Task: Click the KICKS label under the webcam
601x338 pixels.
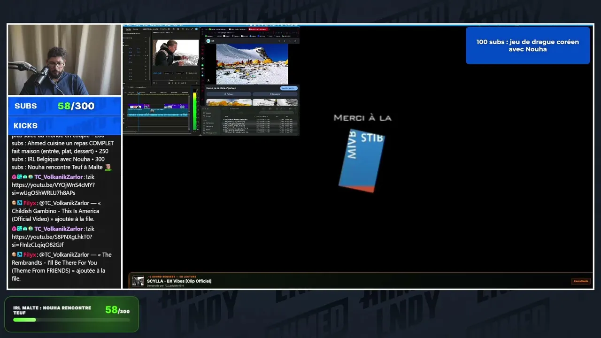Action: tap(26, 126)
